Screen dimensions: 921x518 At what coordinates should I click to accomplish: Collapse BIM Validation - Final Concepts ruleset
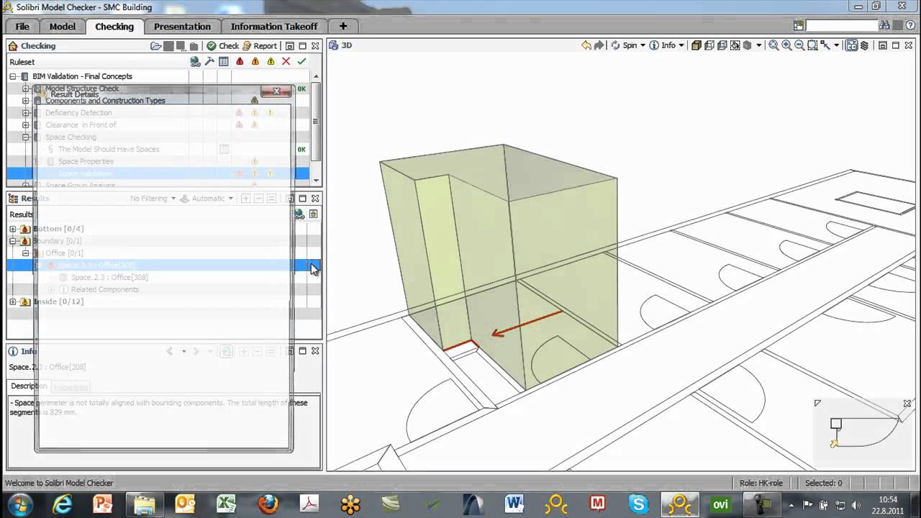click(x=13, y=76)
